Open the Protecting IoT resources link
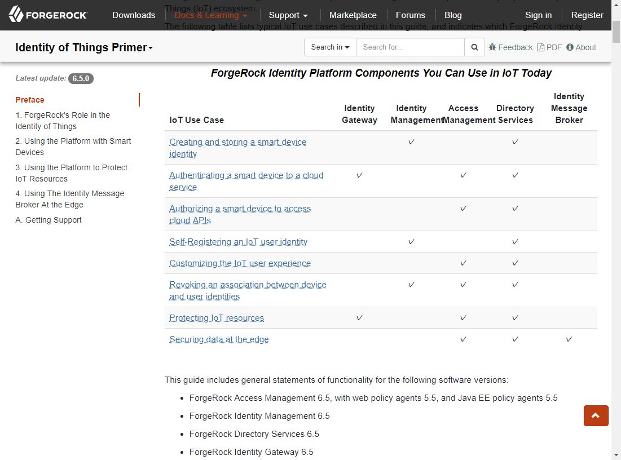This screenshot has height=460, width=621. click(217, 318)
